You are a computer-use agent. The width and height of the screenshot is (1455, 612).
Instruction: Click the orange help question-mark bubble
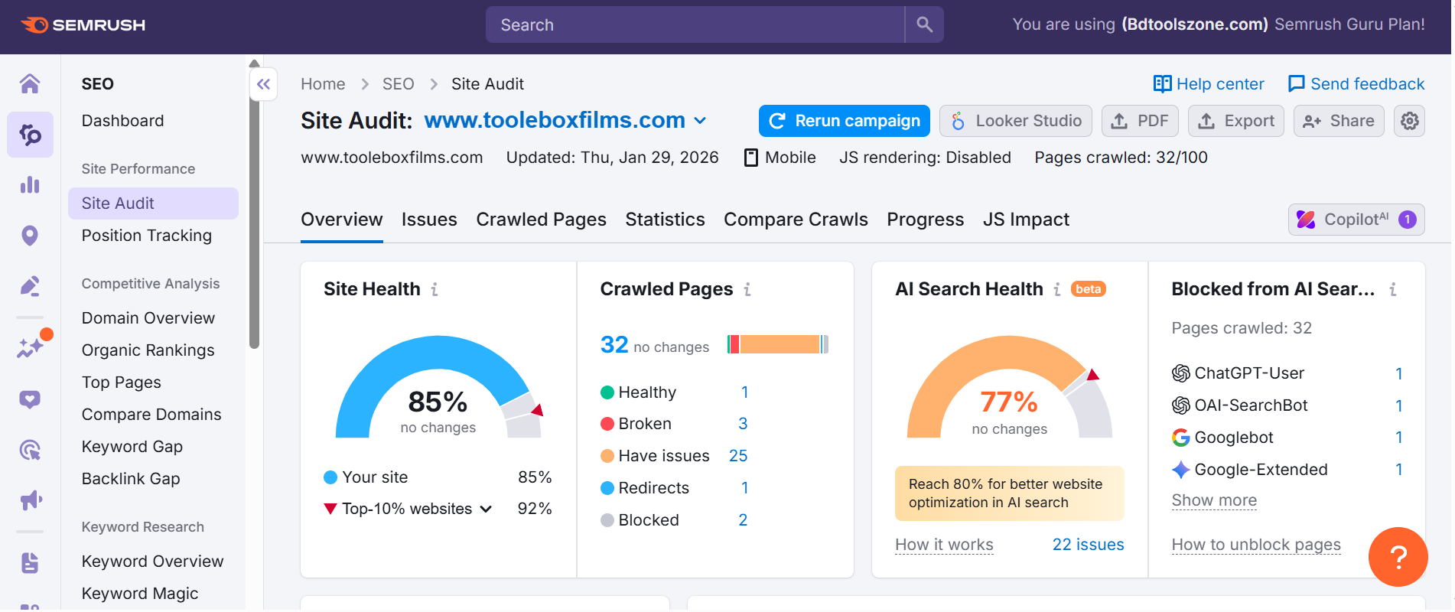point(1399,557)
